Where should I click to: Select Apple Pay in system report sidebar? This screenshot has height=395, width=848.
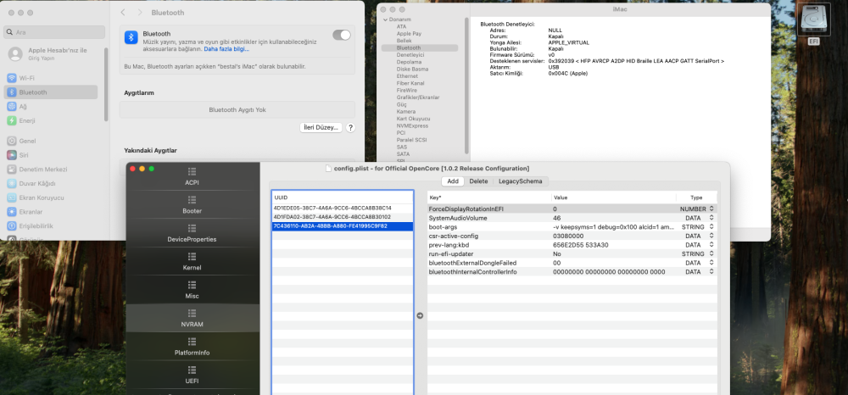tap(409, 34)
